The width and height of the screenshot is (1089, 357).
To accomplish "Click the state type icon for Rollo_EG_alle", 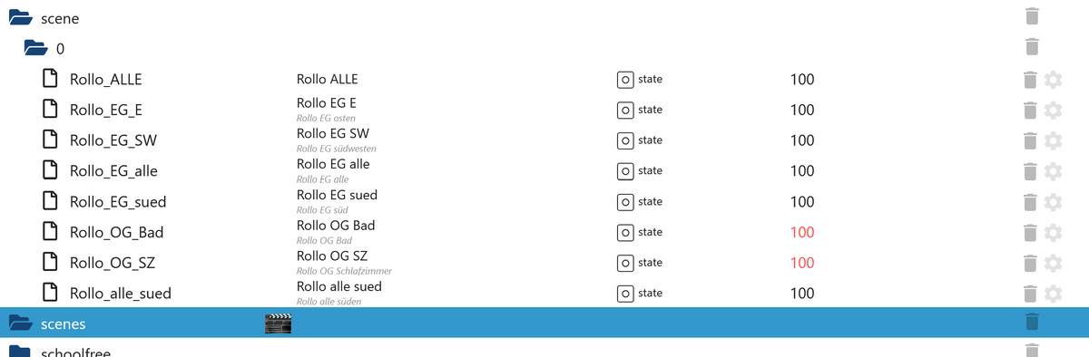I will 624,171.
